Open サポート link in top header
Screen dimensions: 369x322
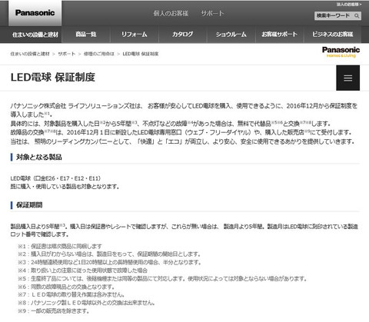pyautogui.click(x=212, y=13)
